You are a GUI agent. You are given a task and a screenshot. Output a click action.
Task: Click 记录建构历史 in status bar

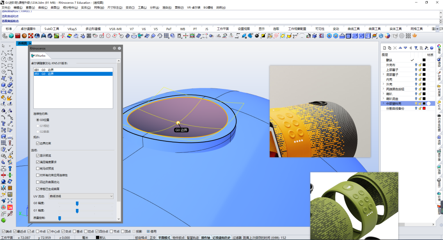(221, 238)
